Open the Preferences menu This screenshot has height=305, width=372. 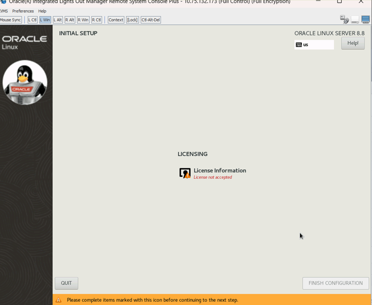23,11
